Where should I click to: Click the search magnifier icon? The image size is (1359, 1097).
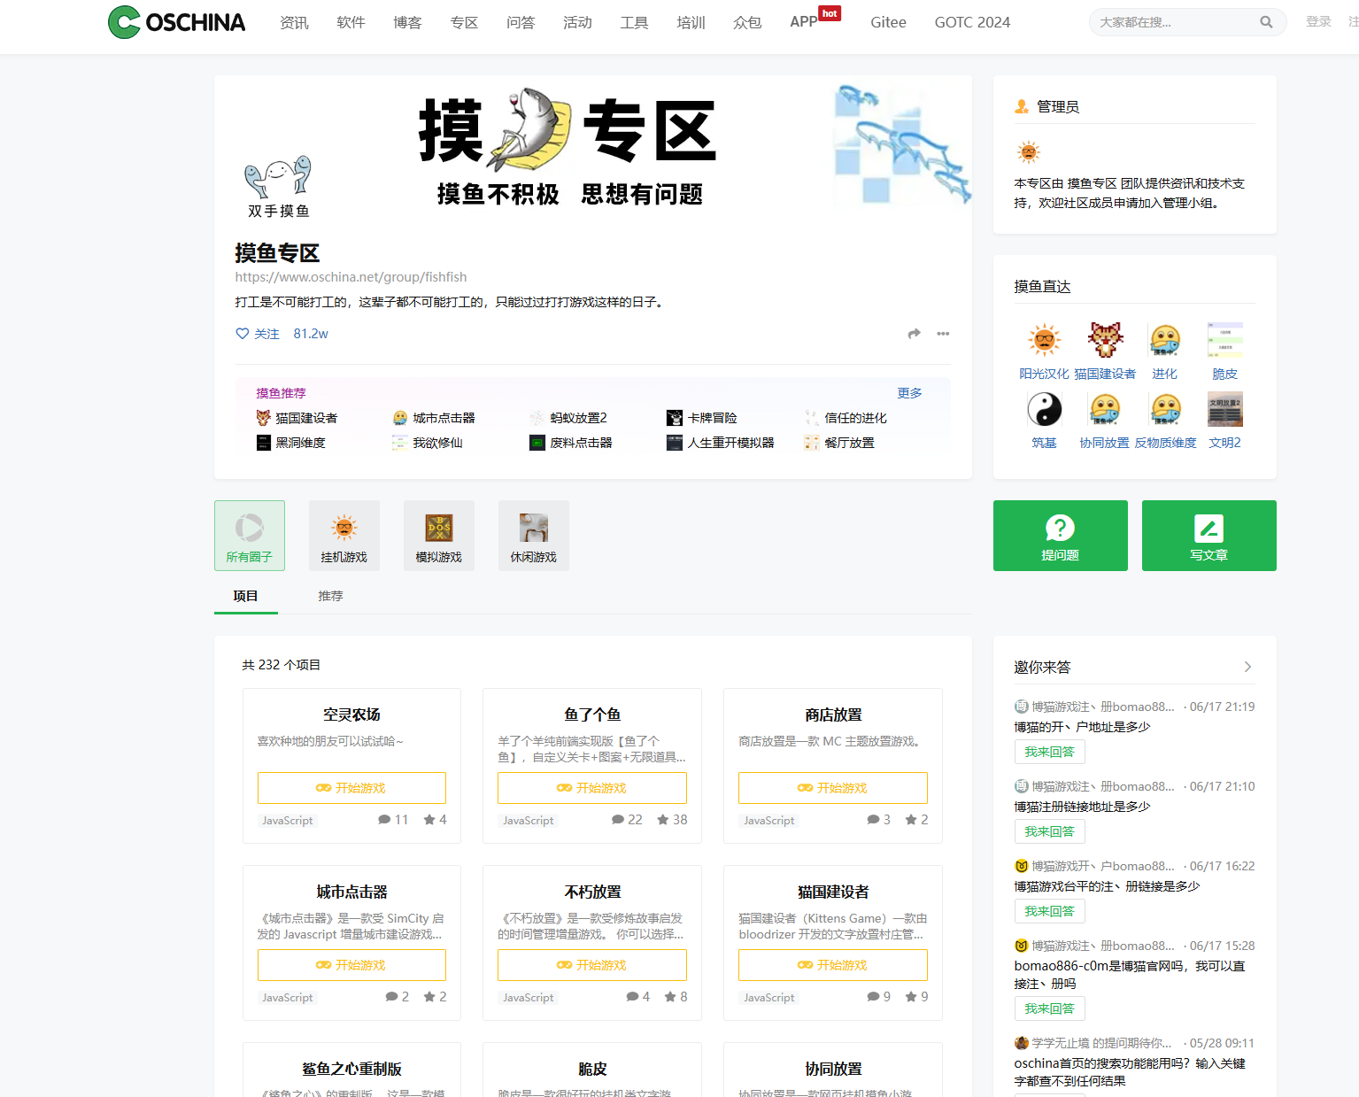1266,22
